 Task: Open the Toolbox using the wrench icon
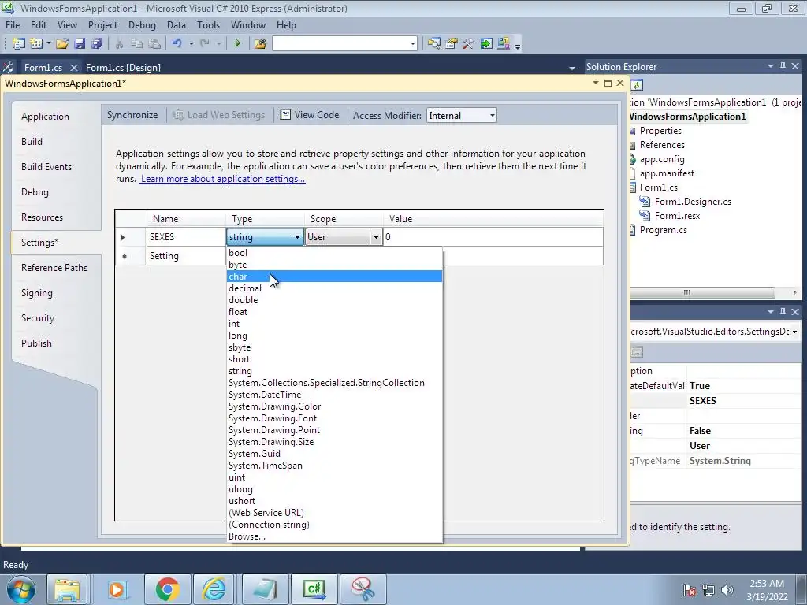click(x=468, y=44)
